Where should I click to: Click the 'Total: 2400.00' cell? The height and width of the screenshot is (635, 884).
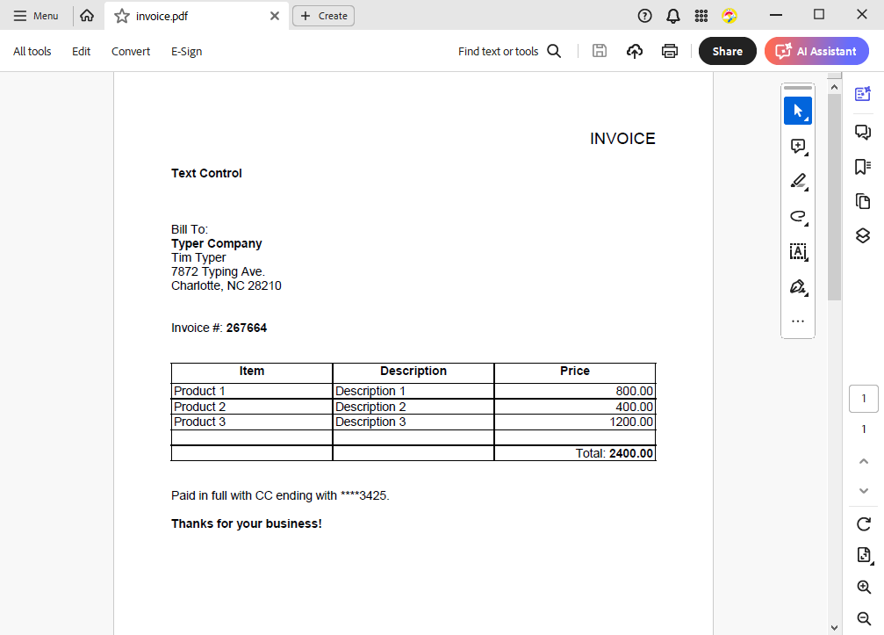click(574, 453)
